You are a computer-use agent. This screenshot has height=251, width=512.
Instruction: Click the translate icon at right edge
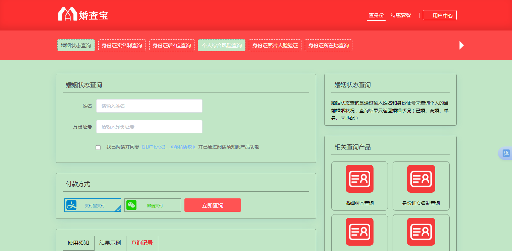(506, 153)
